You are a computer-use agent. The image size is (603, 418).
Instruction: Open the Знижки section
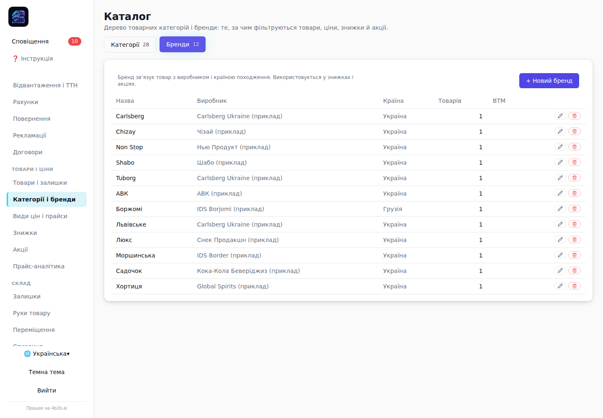click(46, 233)
